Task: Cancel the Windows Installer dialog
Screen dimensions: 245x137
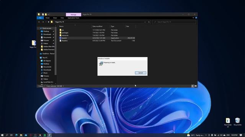Action: (140, 73)
